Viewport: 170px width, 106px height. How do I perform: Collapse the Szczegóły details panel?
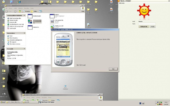pyautogui.click(x=24, y=49)
